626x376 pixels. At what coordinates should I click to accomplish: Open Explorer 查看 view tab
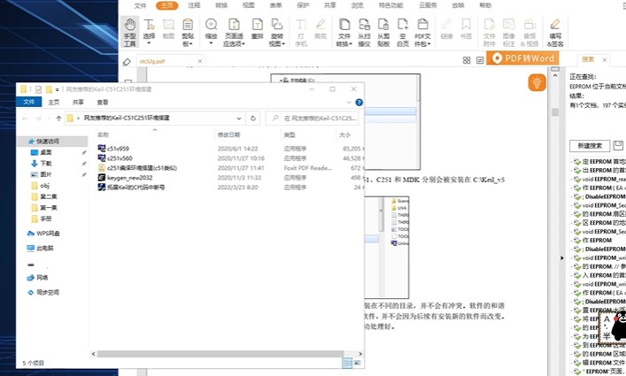[x=103, y=102]
